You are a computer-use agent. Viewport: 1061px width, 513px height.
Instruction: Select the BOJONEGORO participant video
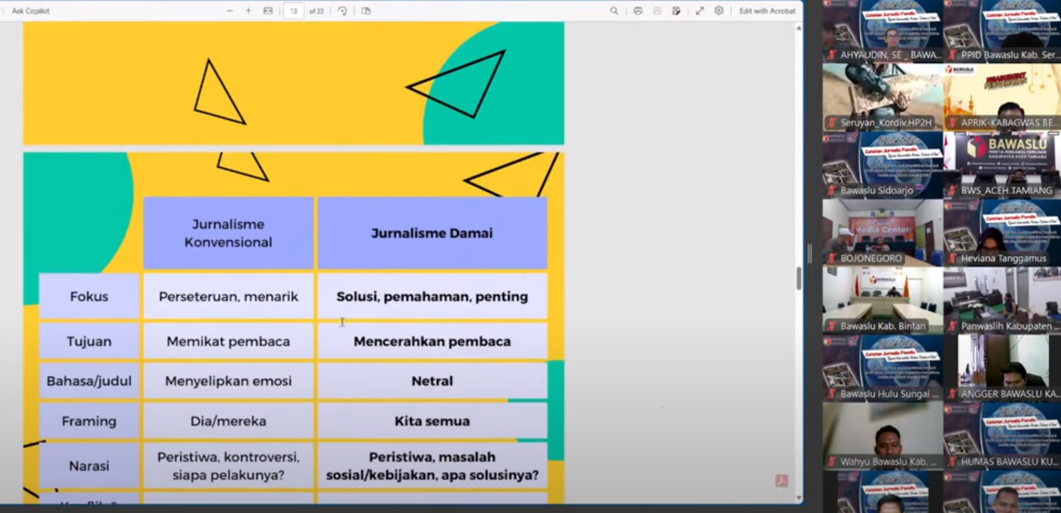(882, 232)
